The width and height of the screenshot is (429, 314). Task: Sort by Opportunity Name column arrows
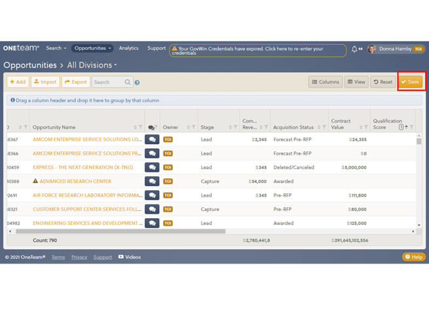[x=135, y=127]
